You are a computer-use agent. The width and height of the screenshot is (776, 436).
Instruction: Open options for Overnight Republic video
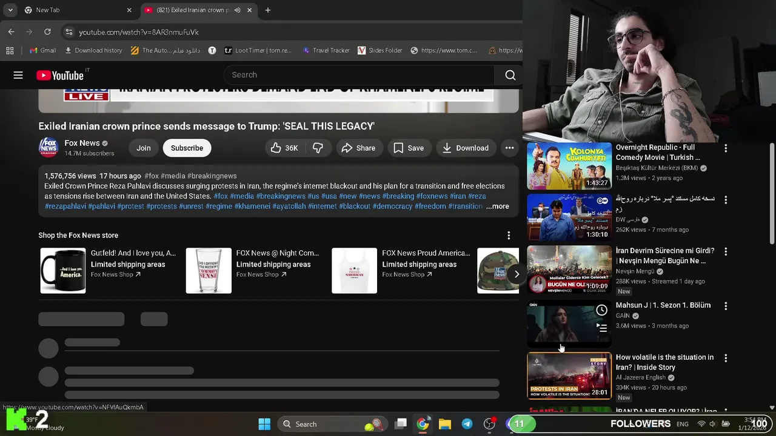click(x=726, y=148)
